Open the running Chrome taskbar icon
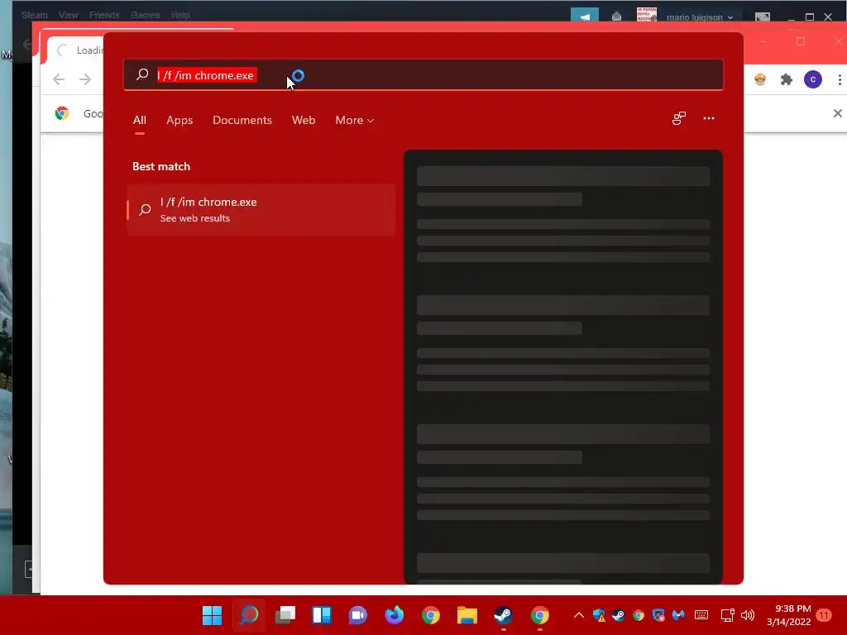 (539, 615)
